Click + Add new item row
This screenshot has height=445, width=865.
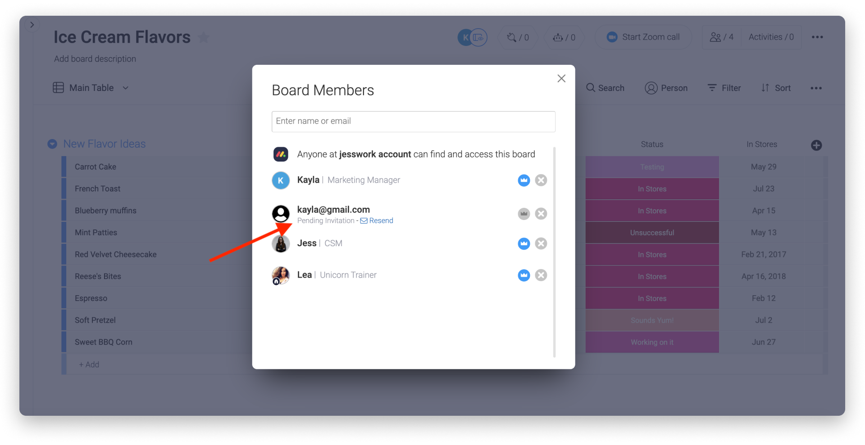pyautogui.click(x=89, y=364)
